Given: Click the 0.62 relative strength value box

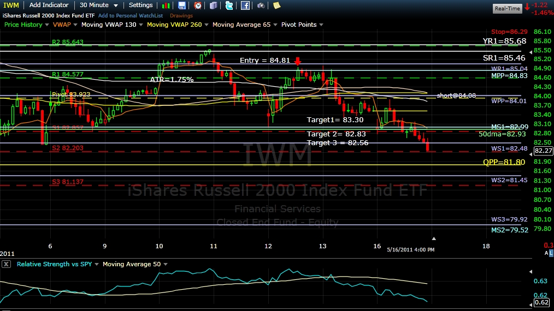Looking at the screenshot, I should (541, 302).
